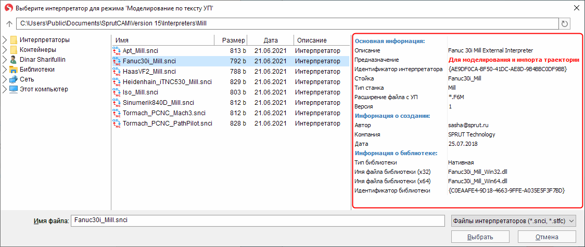This screenshot has height=247, width=585.
Task: Click the interpreter identifier GUID value
Action: [507, 69]
